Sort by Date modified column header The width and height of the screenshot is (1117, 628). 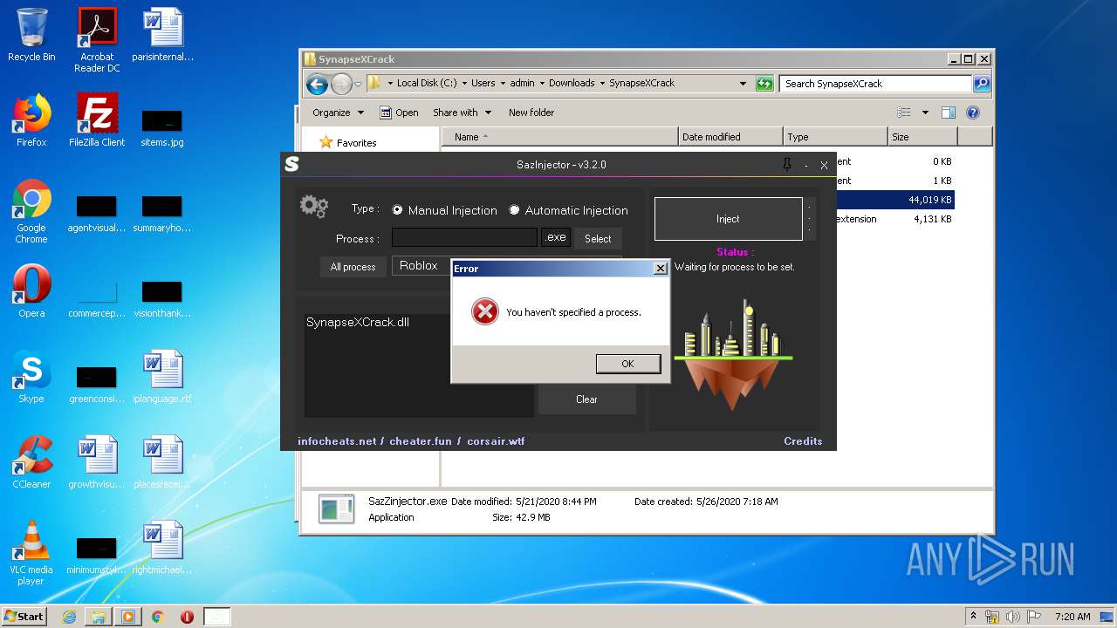tap(730, 137)
